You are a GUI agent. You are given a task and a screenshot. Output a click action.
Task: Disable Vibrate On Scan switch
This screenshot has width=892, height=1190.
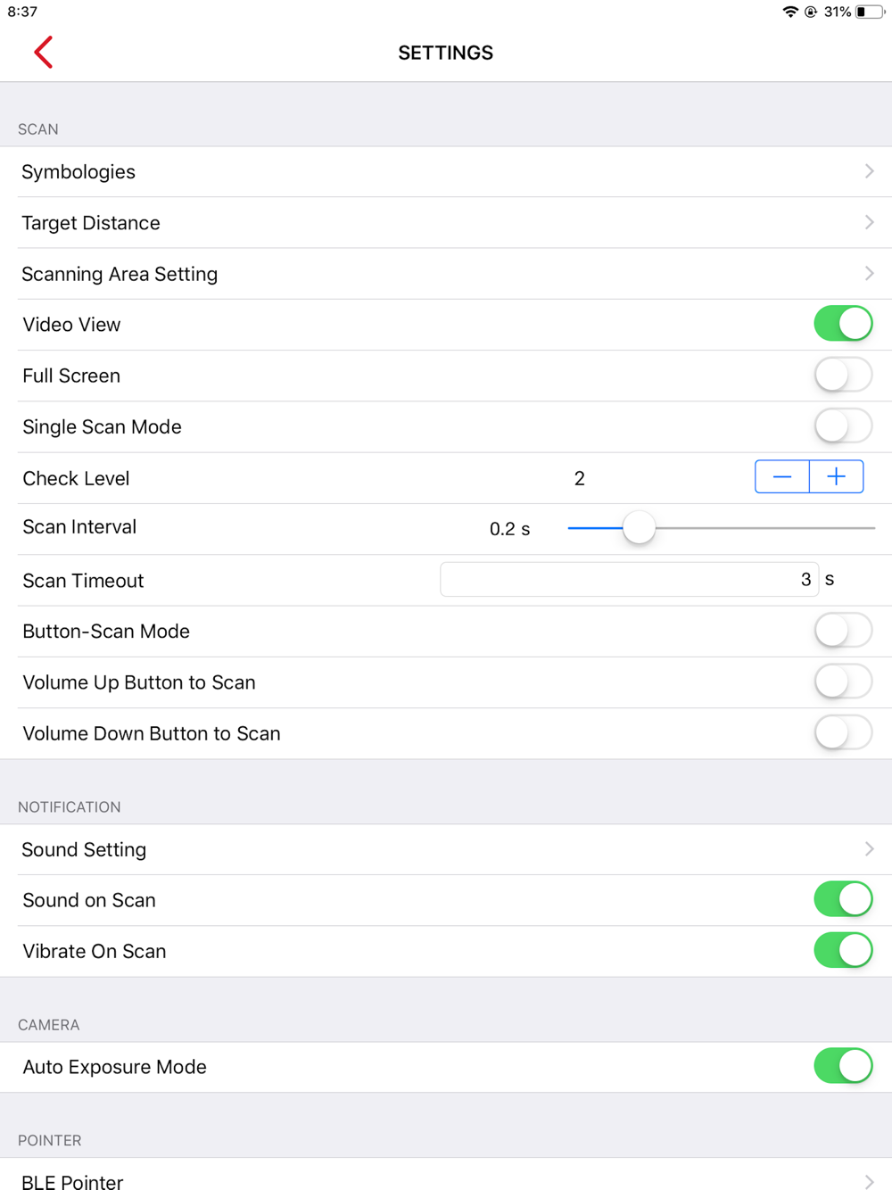843,950
